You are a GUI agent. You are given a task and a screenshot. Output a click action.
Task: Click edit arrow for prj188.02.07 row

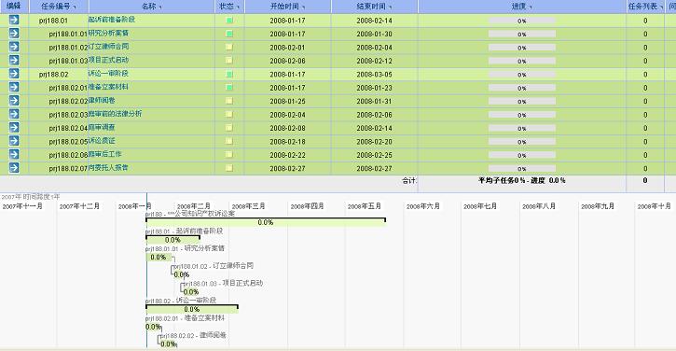14,167
